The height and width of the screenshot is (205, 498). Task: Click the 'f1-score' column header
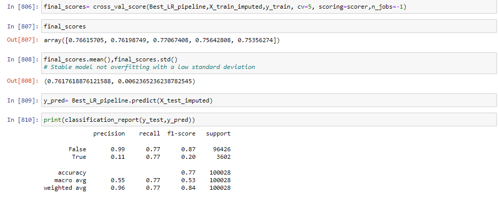click(182, 133)
